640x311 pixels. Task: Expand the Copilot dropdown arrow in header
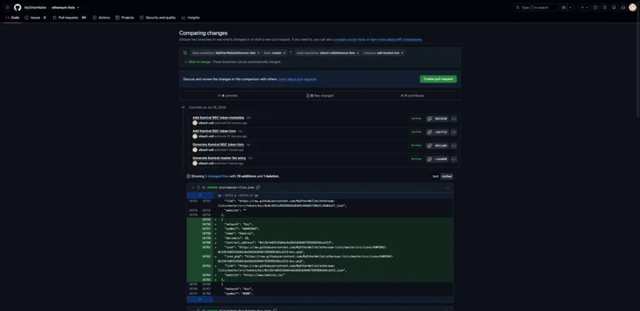point(570,7)
